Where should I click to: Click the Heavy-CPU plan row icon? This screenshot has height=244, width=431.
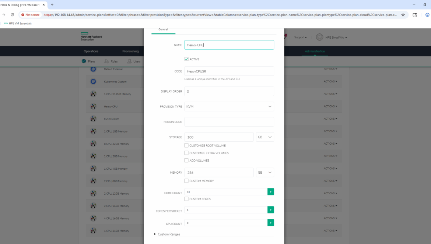[93, 106]
